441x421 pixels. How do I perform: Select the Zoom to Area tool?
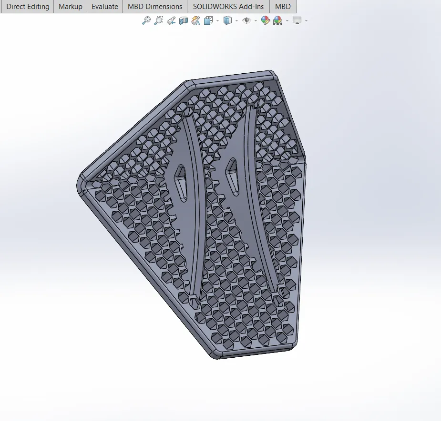(159, 20)
